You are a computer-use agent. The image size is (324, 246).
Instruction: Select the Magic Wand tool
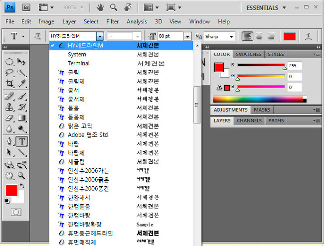[21, 72]
